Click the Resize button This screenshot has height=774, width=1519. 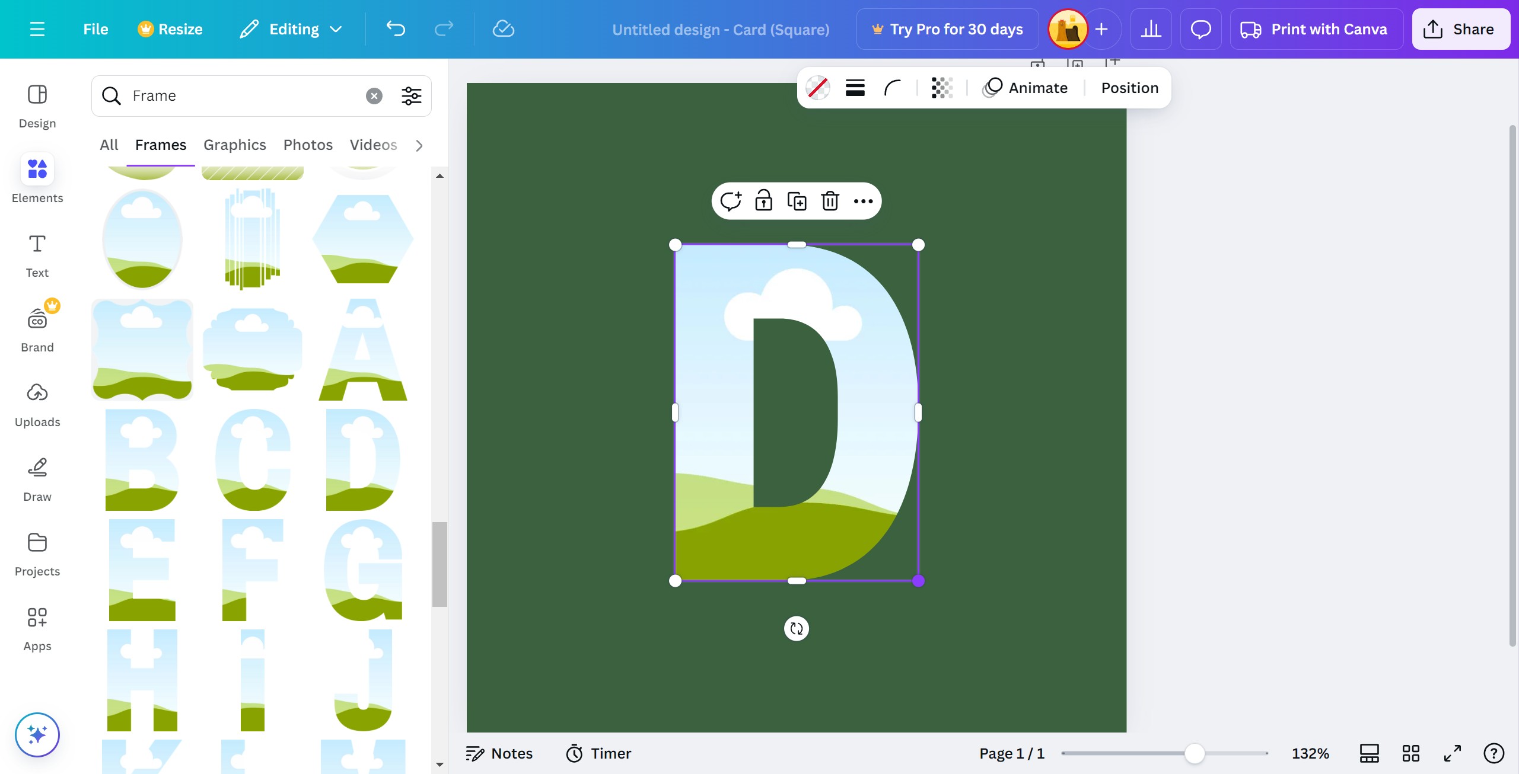(x=170, y=29)
